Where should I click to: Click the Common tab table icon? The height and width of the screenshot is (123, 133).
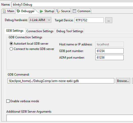click(74, 11)
